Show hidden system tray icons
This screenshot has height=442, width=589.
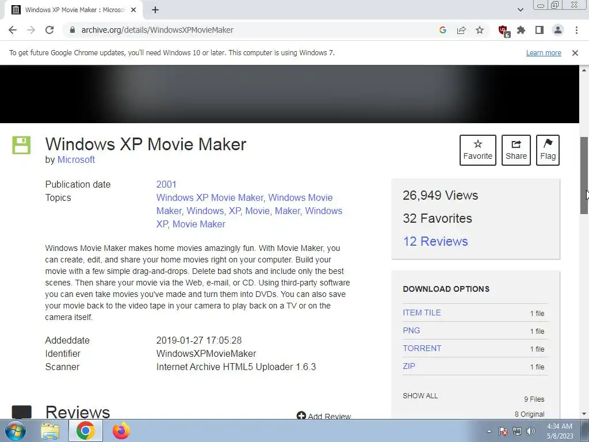pos(489,432)
